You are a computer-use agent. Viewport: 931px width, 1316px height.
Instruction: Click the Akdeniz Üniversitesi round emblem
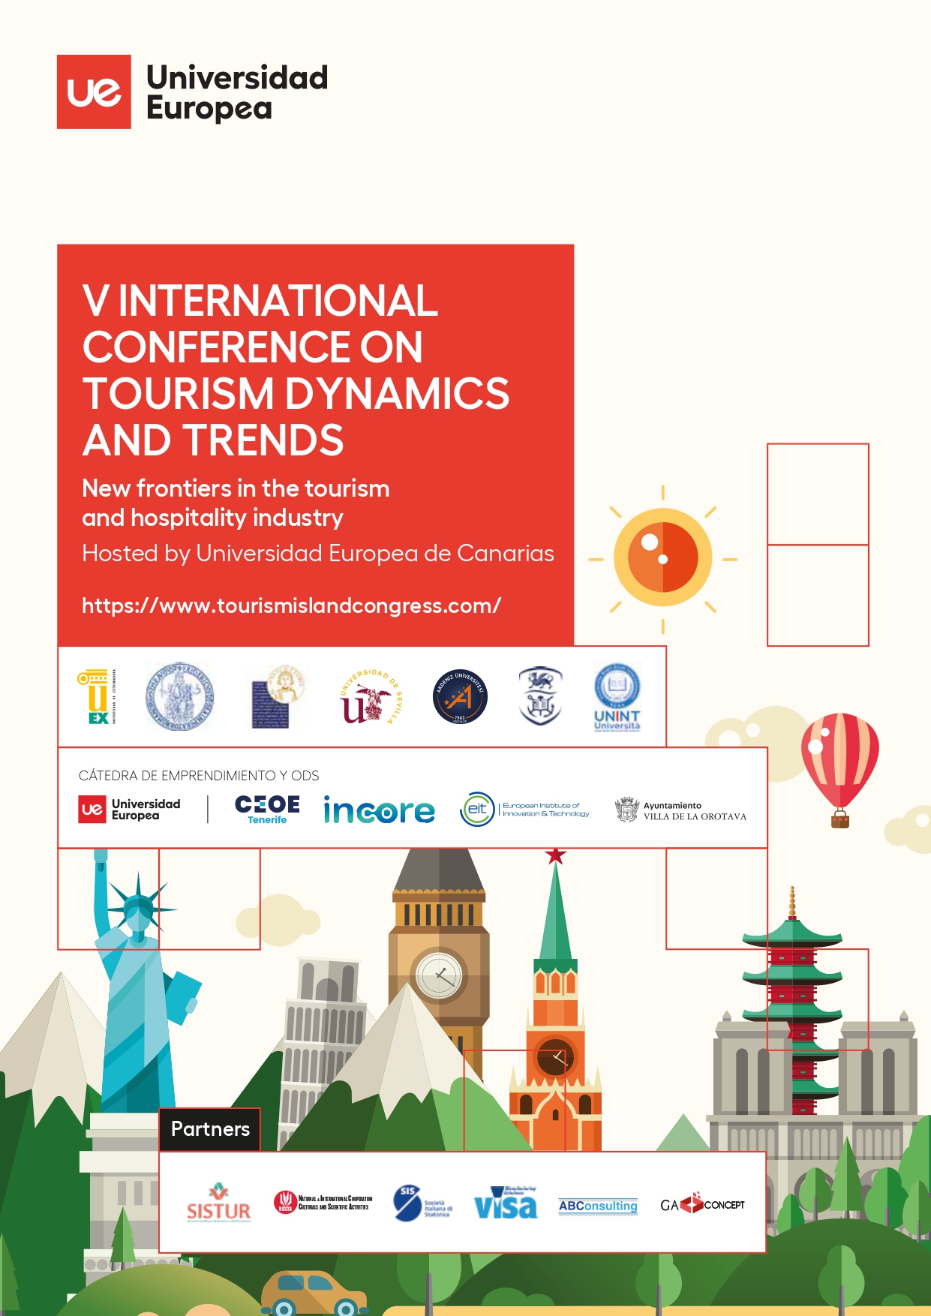pos(460,697)
